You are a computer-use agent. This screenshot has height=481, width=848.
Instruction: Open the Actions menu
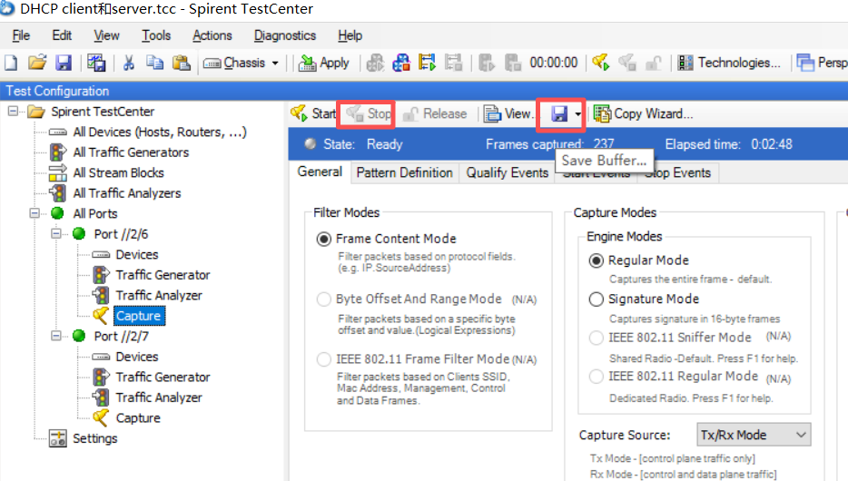click(x=212, y=35)
